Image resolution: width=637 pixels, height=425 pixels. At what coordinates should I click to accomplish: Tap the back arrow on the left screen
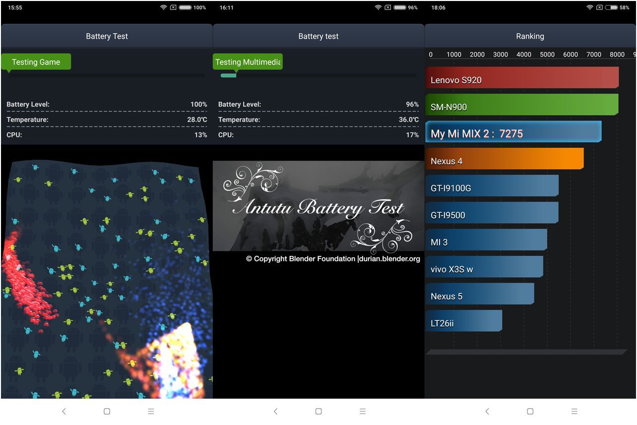(64, 411)
